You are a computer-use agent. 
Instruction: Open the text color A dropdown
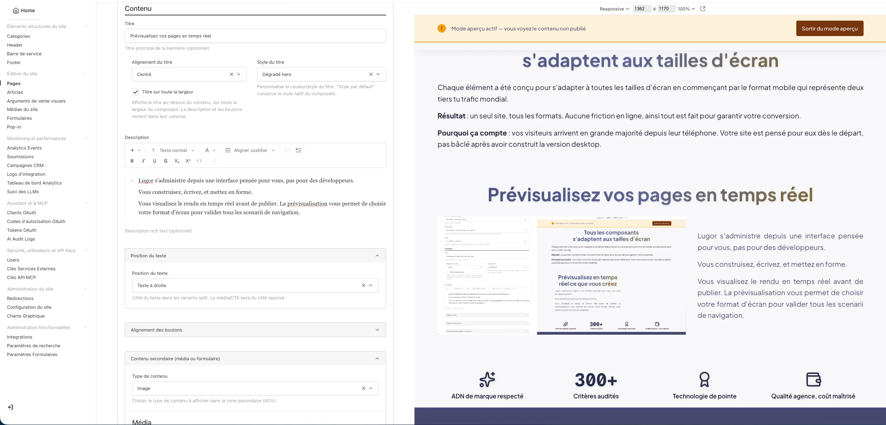(x=210, y=150)
